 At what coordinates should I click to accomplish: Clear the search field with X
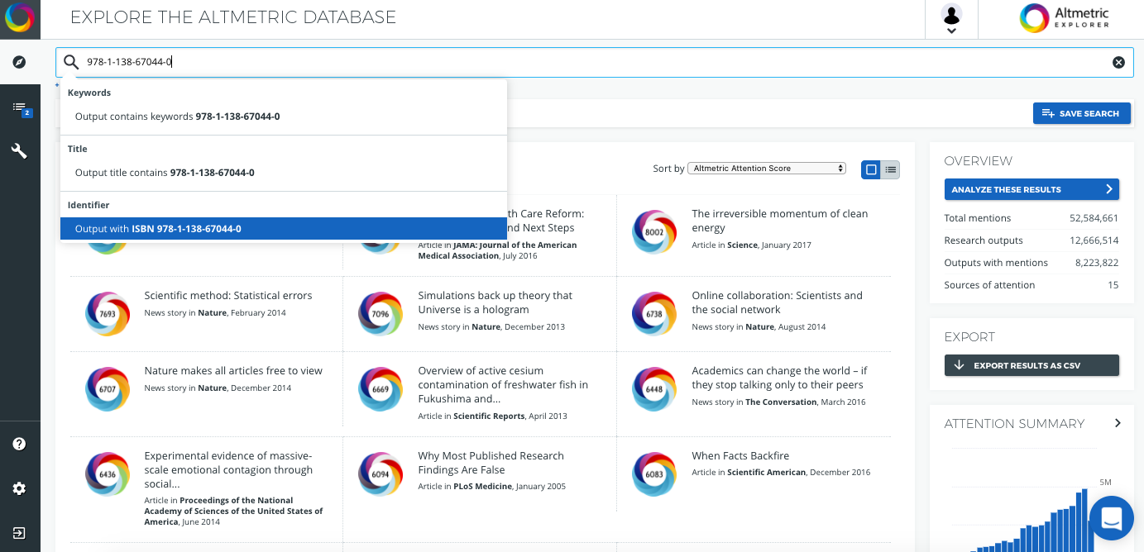(x=1118, y=62)
